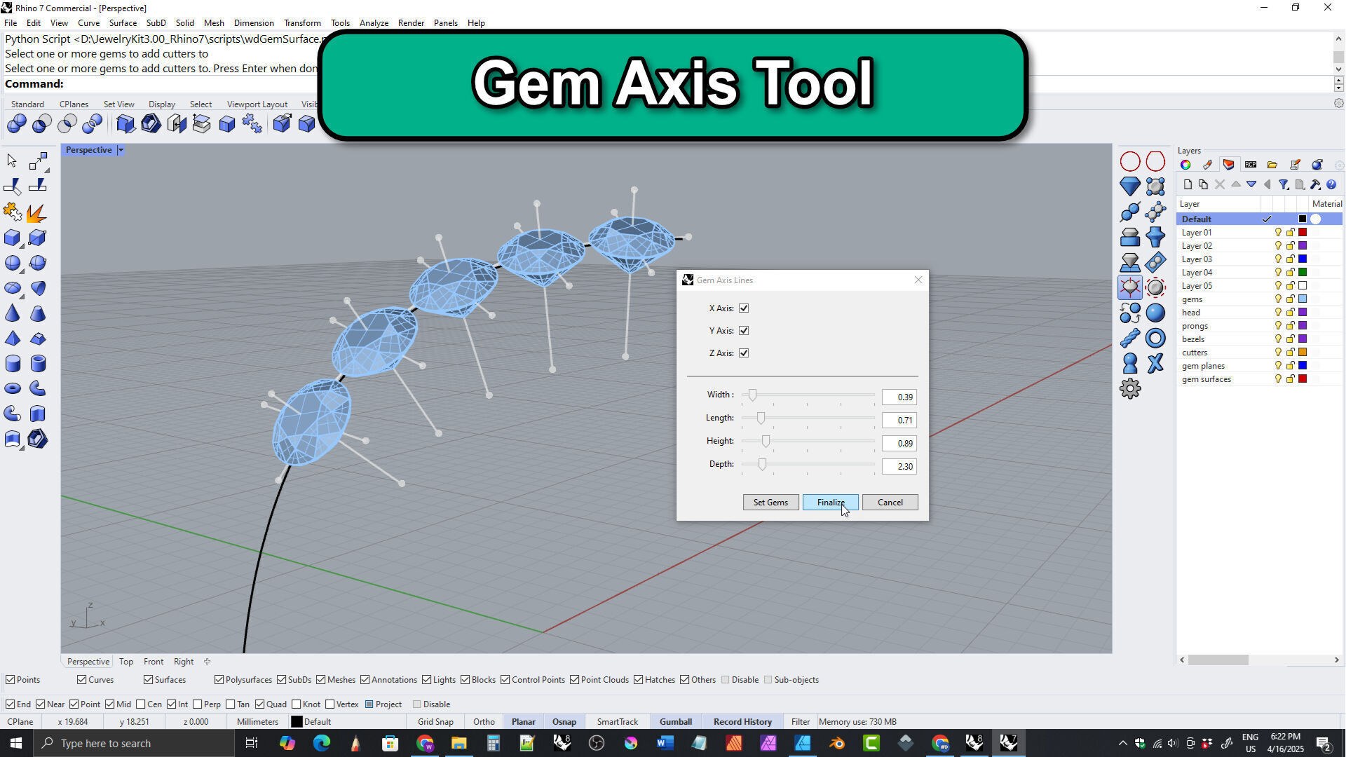Click the Finalize button
The width and height of the screenshot is (1346, 757).
[x=830, y=503]
